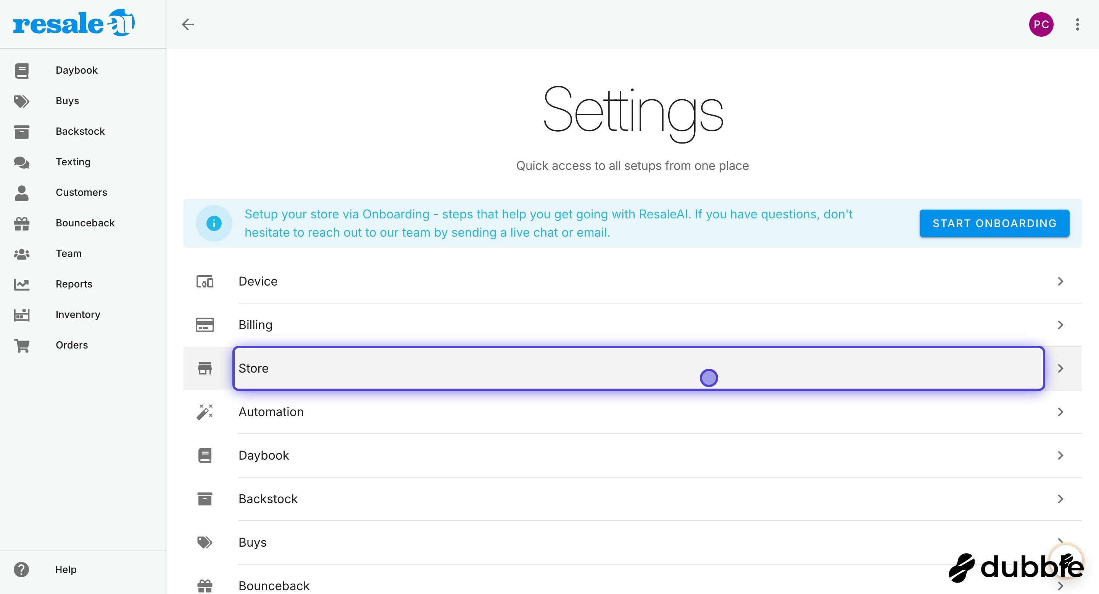Image resolution: width=1099 pixels, height=594 pixels.
Task: Expand the Billing row chevron
Action: 1060,325
